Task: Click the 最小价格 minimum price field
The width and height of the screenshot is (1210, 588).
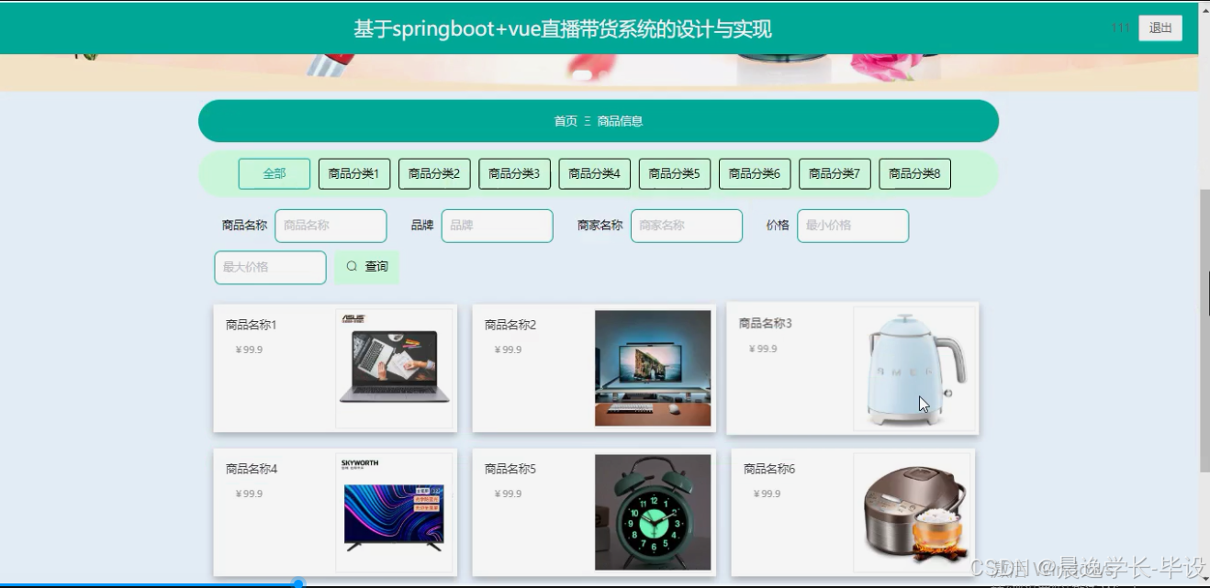Action: click(852, 226)
